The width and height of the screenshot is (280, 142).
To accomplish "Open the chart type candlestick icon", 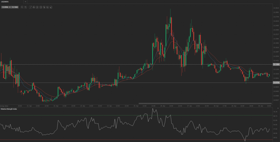I will [34, 7].
